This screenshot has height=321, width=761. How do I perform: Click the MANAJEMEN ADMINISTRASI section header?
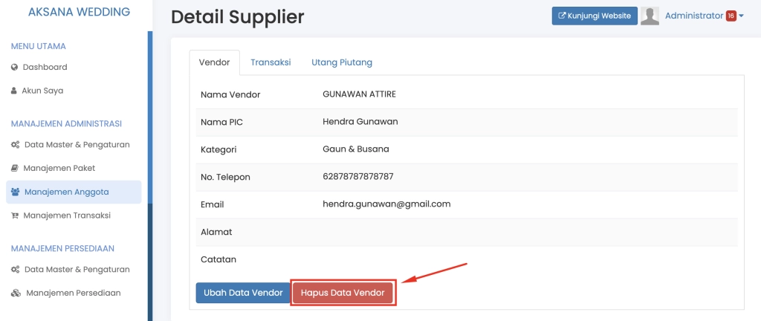point(66,124)
